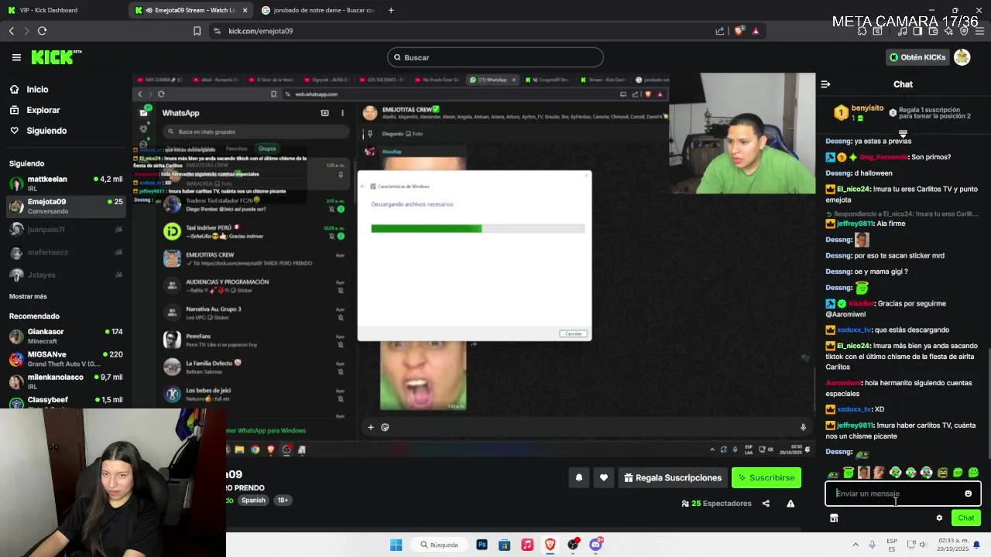Screen dimensions: 991x557
Task: Open the Windows notification bell in the tray
Action: 977,545
